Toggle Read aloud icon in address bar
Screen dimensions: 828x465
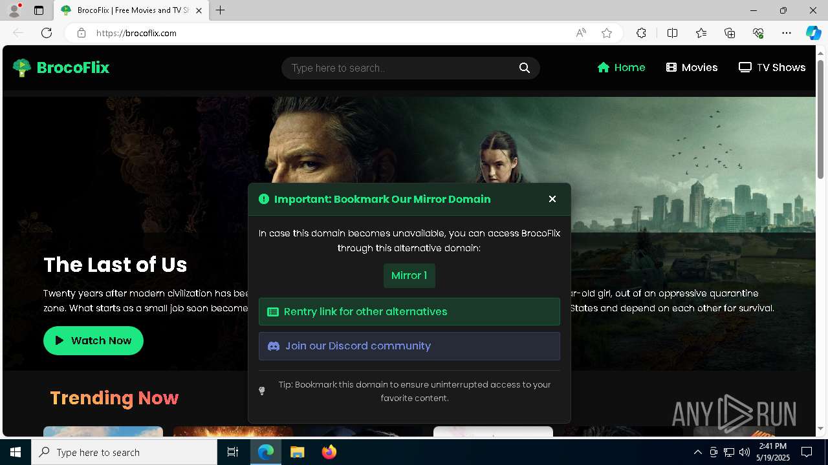point(581,33)
